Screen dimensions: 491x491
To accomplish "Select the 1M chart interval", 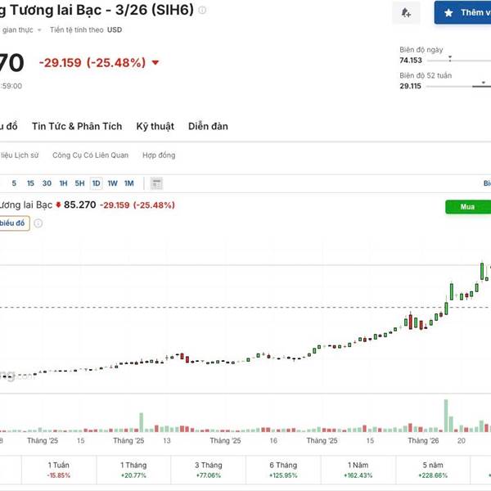I will tap(129, 183).
